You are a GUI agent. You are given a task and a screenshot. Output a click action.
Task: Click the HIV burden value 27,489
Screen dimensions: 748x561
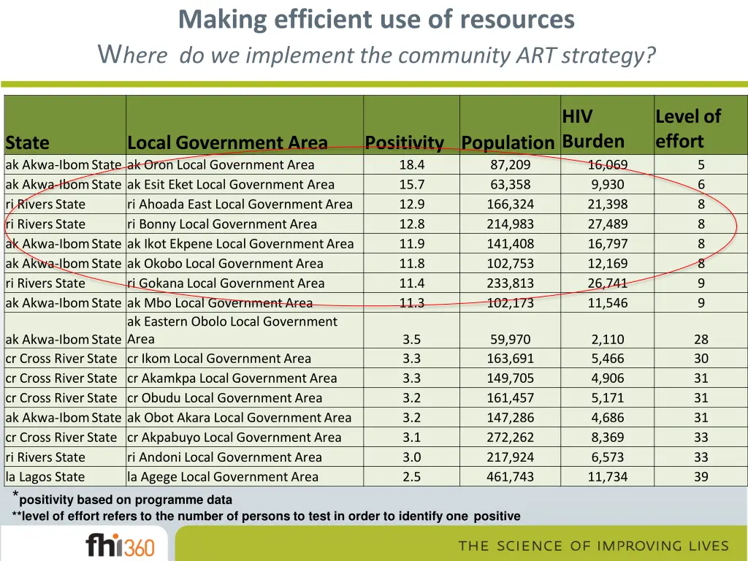point(607,224)
